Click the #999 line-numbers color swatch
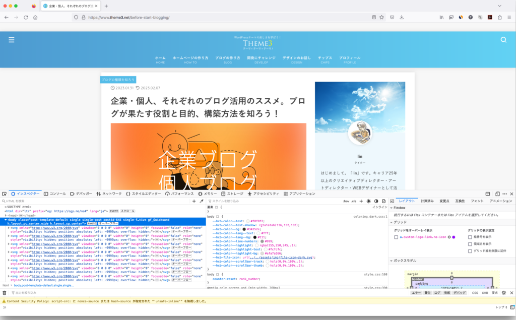The height and width of the screenshot is (320, 516). (x=262, y=241)
